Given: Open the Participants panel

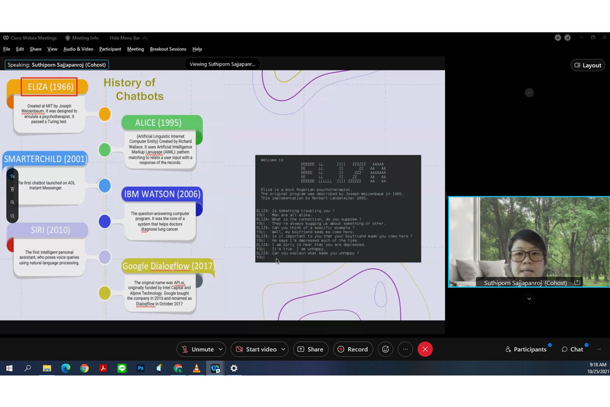Looking at the screenshot, I should pyautogui.click(x=526, y=349).
